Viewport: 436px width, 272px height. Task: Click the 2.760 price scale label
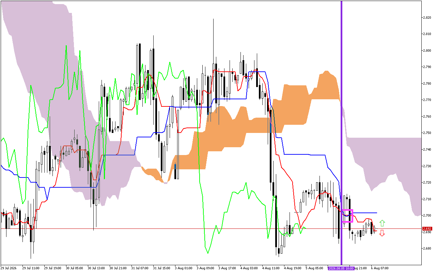[x=427, y=117]
